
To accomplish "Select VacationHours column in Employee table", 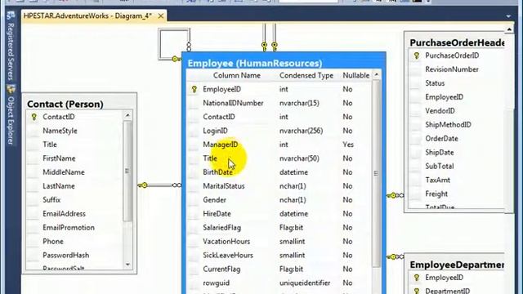I will (x=226, y=242).
